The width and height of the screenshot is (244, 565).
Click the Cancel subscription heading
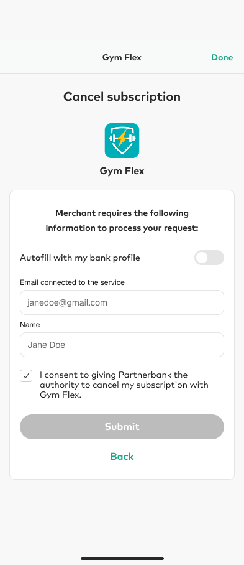[x=122, y=96]
